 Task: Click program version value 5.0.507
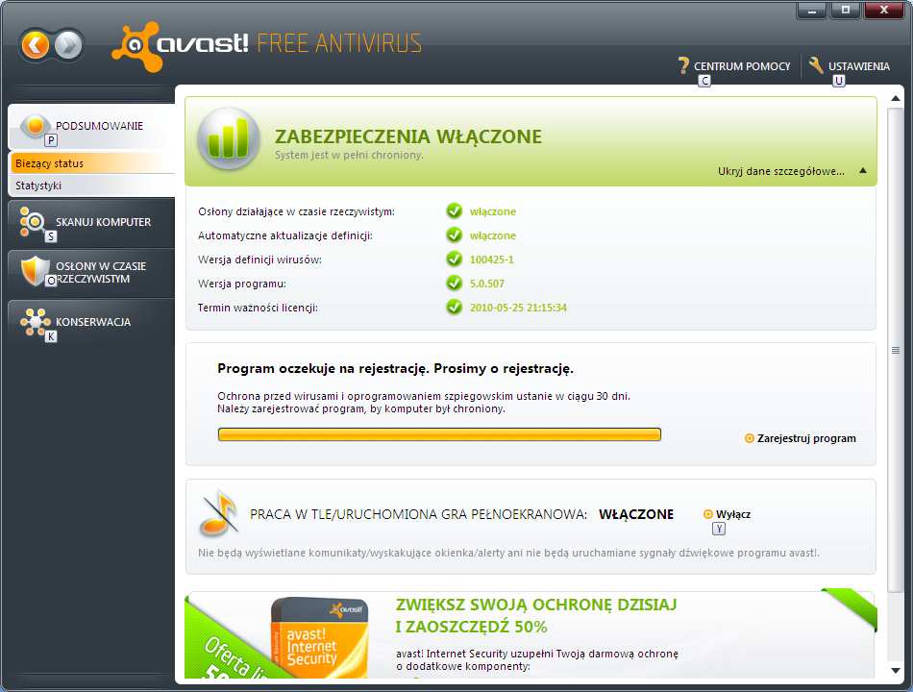[x=487, y=284]
